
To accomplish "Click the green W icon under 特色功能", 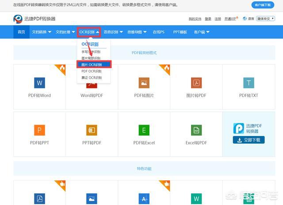I will pyautogui.click(x=196, y=199).
